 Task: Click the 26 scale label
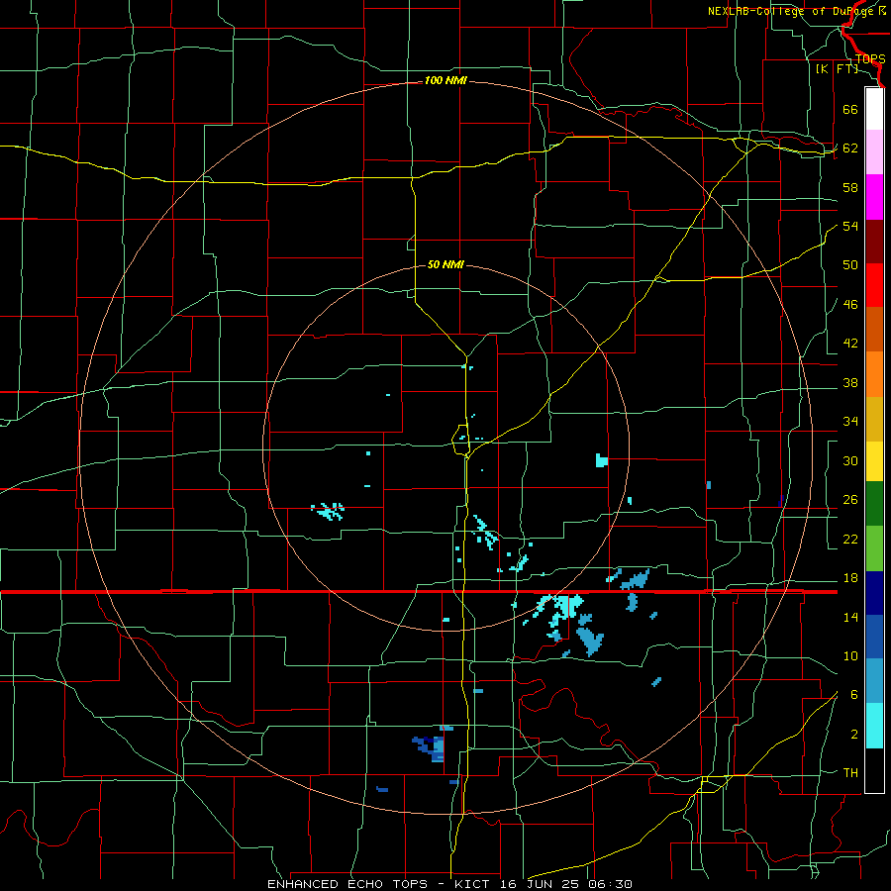tap(850, 500)
